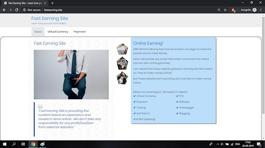The image size is (265, 148).
Task: Open Task View on the taskbar
Action: coord(23,144)
